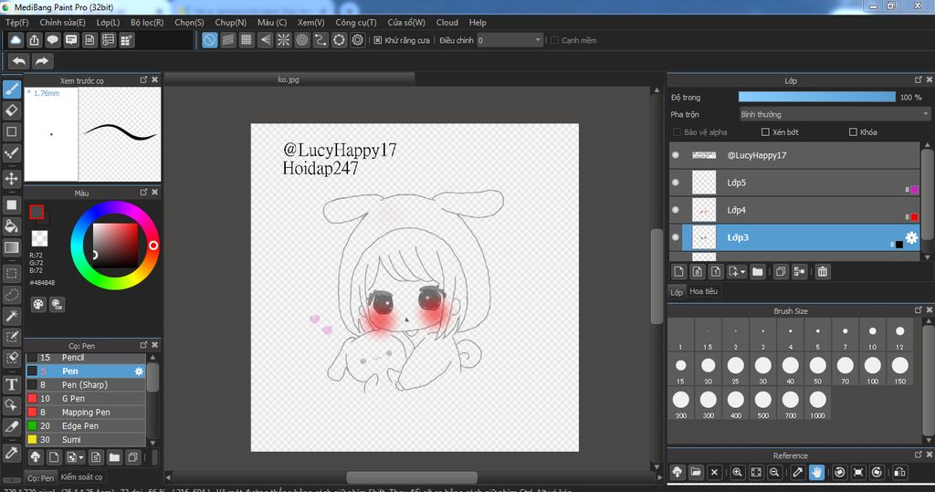Viewport: 935px width, 492px height.
Task: Select the Mapping Pen brush
Action: click(85, 412)
